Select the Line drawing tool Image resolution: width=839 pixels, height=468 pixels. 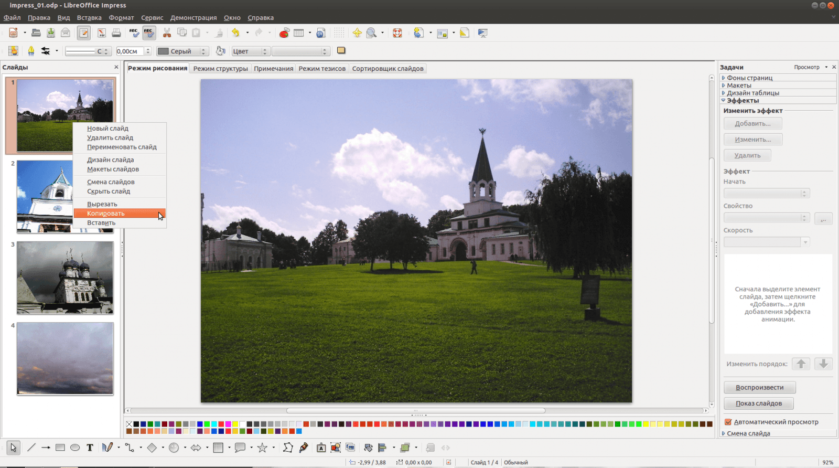coord(31,448)
